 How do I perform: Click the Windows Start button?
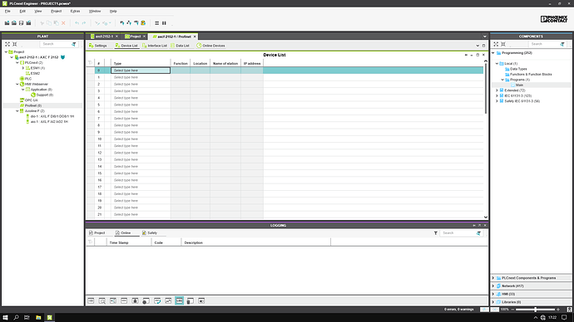point(5,318)
